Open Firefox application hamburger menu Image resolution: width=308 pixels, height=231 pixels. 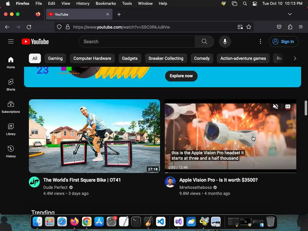pyautogui.click(x=301, y=27)
